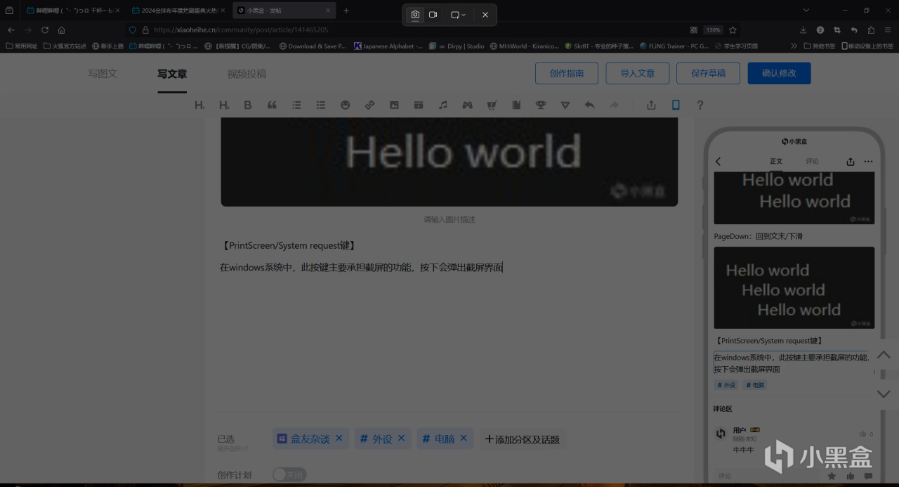
Task: Click the share/export icon in editor toolbar
Action: (x=651, y=105)
